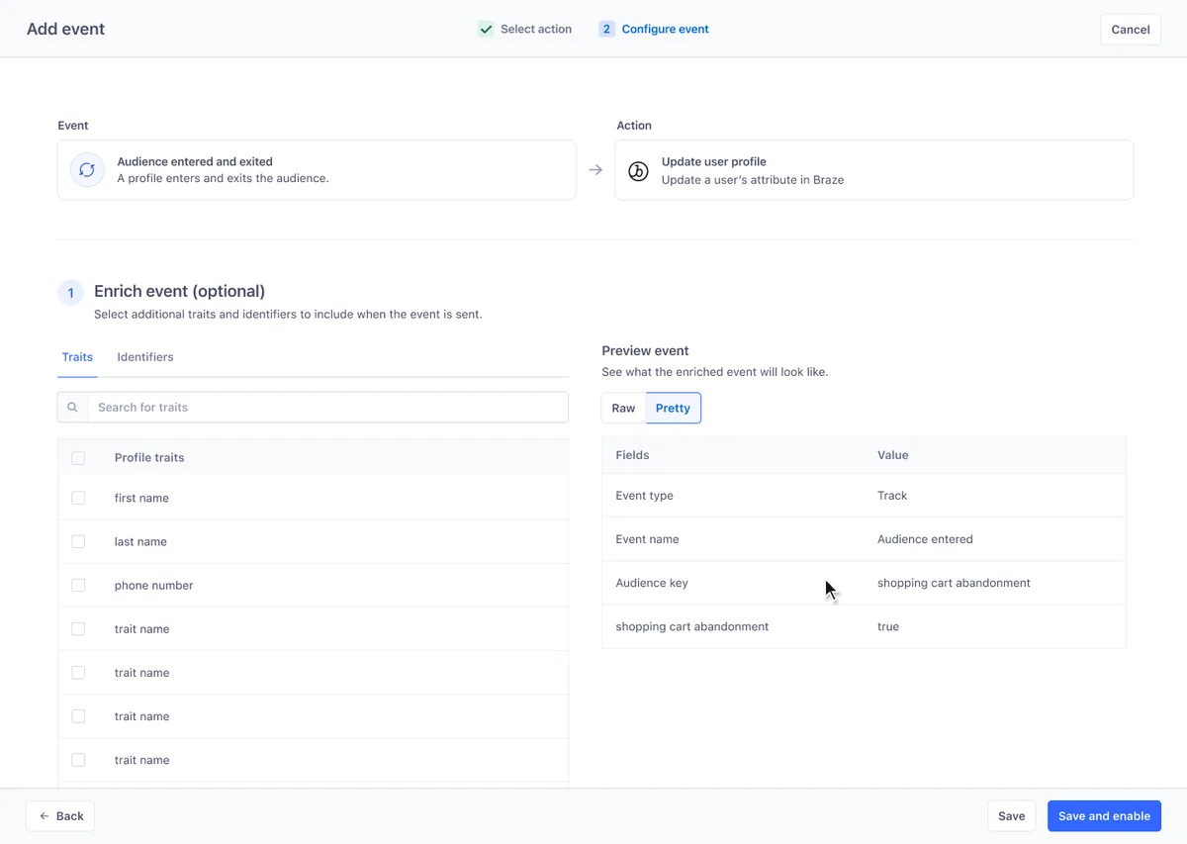This screenshot has height=844, width=1187.
Task: Click the 'first name' trait text
Action: tap(141, 498)
